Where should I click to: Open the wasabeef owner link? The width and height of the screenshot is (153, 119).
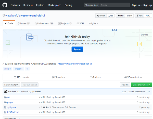[11, 15]
